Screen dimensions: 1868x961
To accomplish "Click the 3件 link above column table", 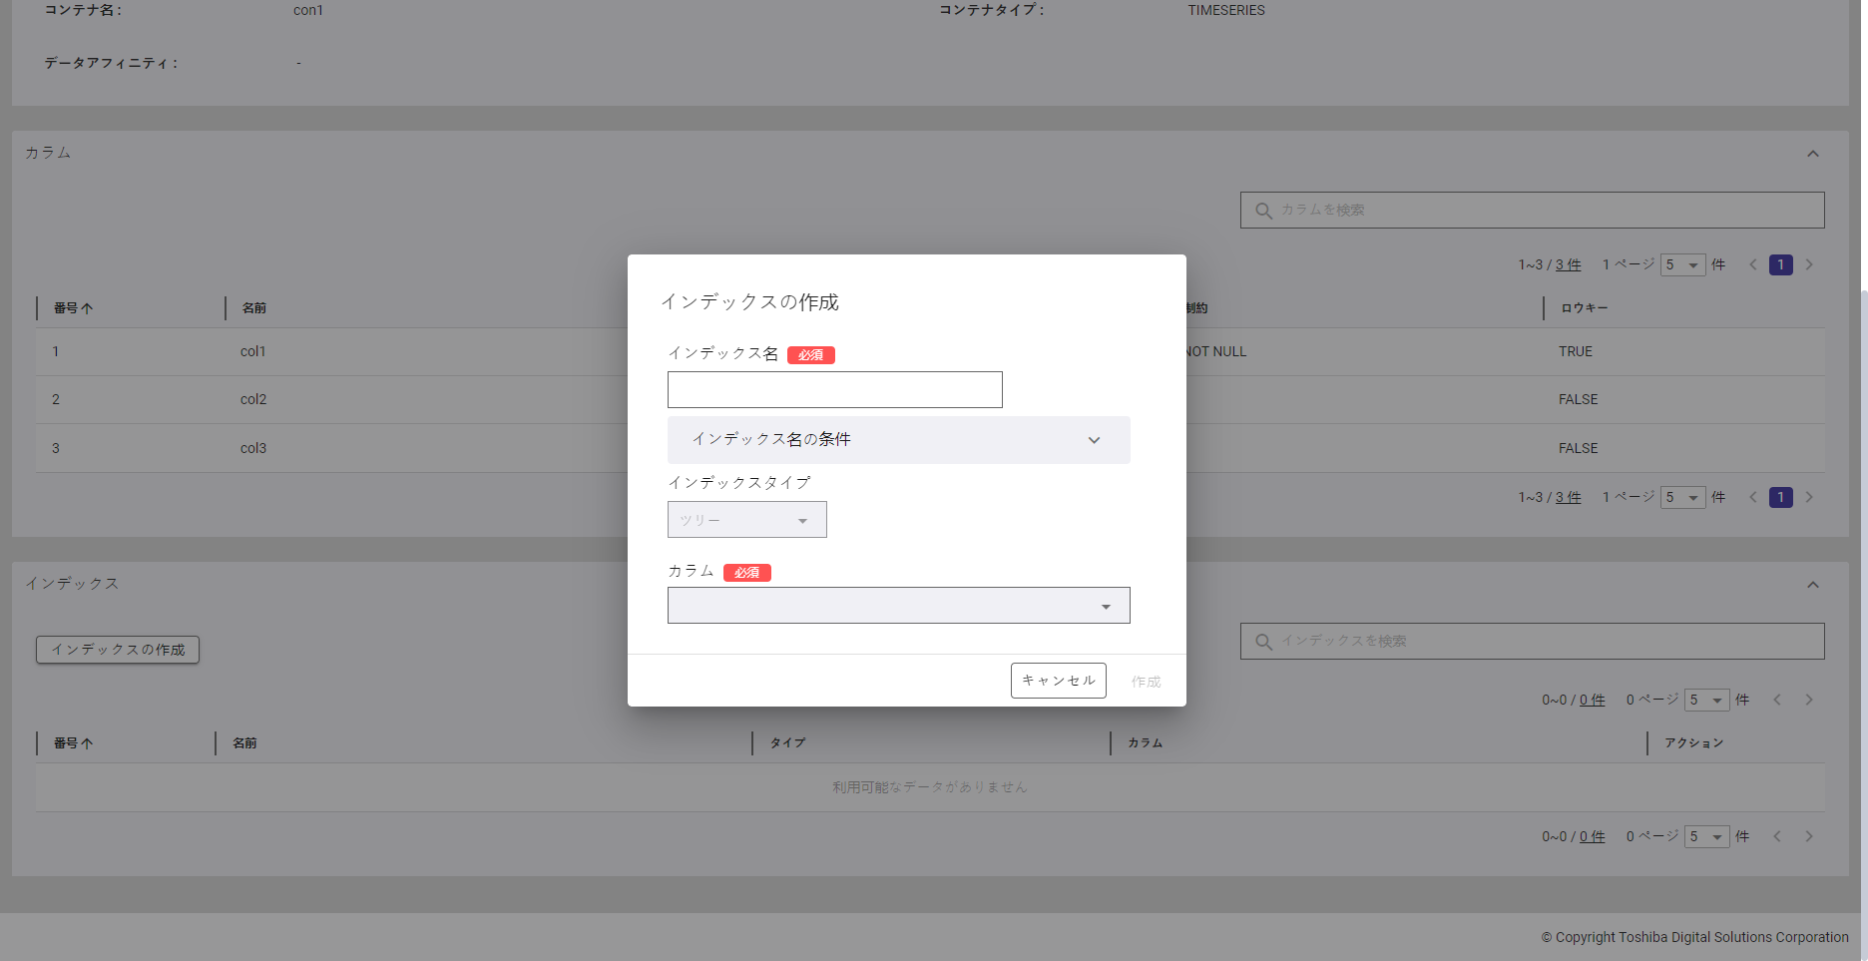I will click(x=1568, y=265).
